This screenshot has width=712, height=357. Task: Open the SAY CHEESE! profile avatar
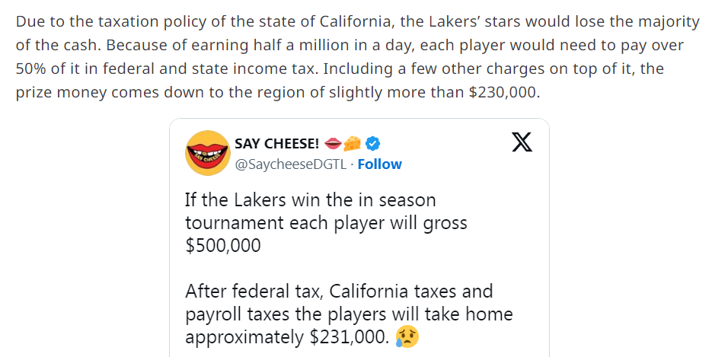(208, 153)
